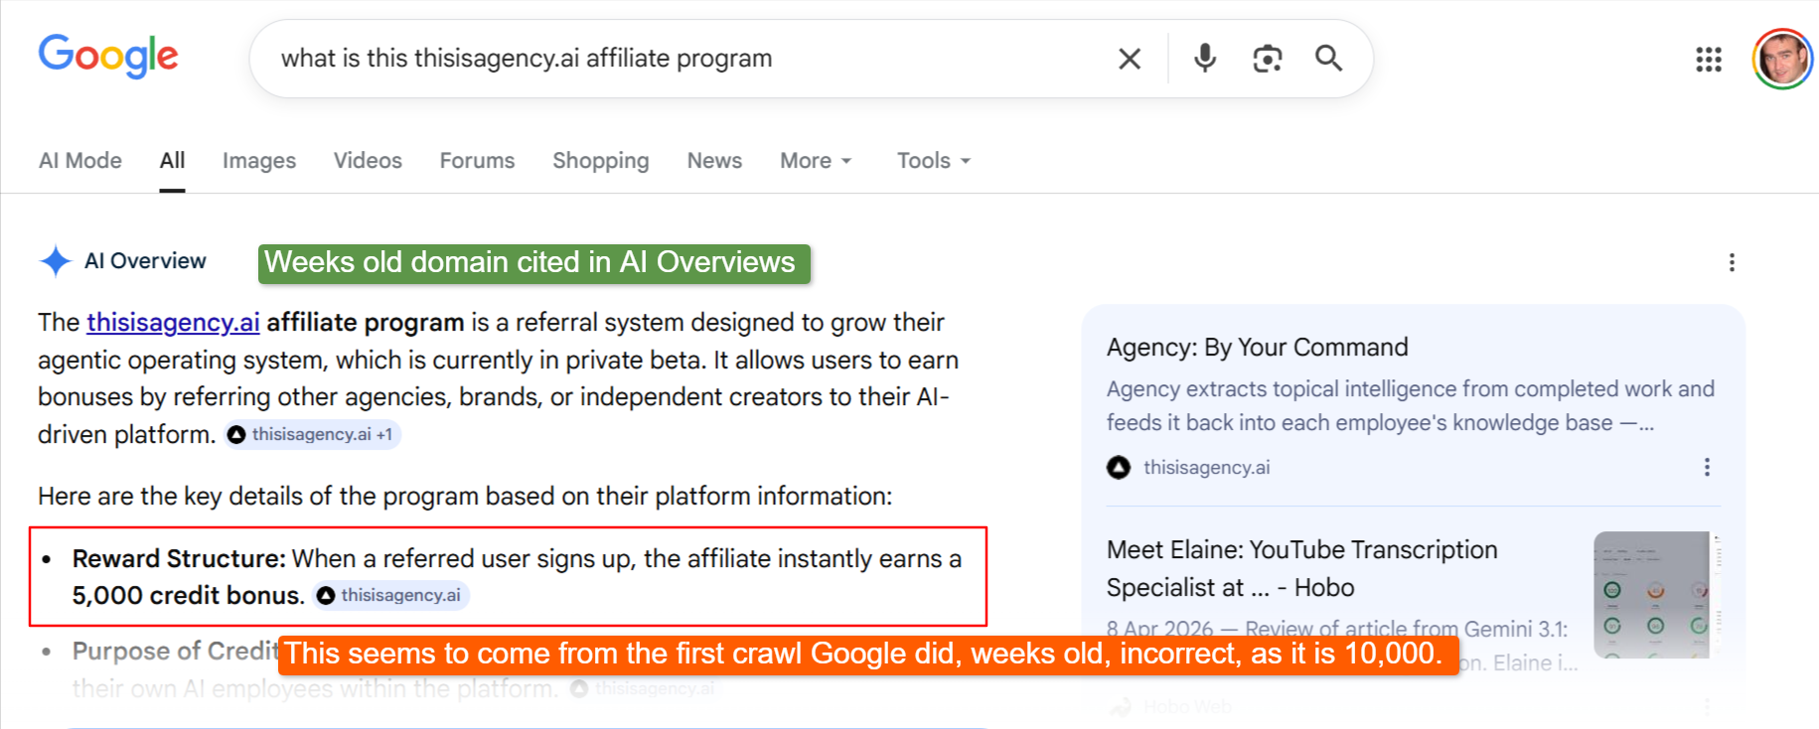Viewport: 1819px width, 729px height.
Task: Switch to the Images tab
Action: click(259, 160)
